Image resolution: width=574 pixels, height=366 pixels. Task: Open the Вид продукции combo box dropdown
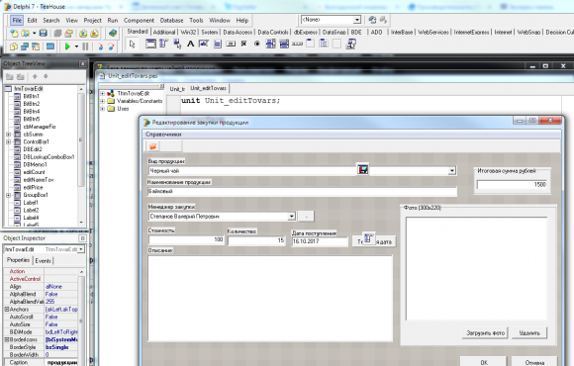(x=452, y=171)
